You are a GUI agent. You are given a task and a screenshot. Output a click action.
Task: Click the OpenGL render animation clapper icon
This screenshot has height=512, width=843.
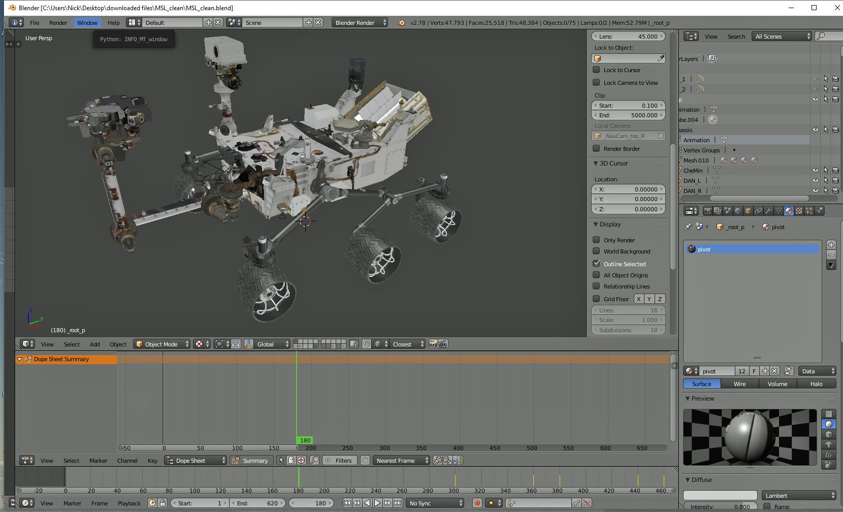pyautogui.click(x=443, y=344)
